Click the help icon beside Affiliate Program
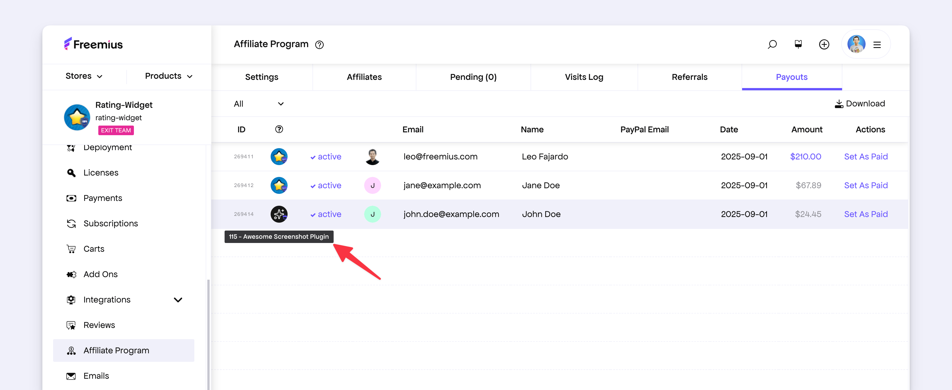Viewport: 952px width, 390px height. [319, 45]
